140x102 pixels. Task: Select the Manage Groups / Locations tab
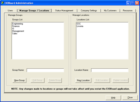tap(34, 11)
